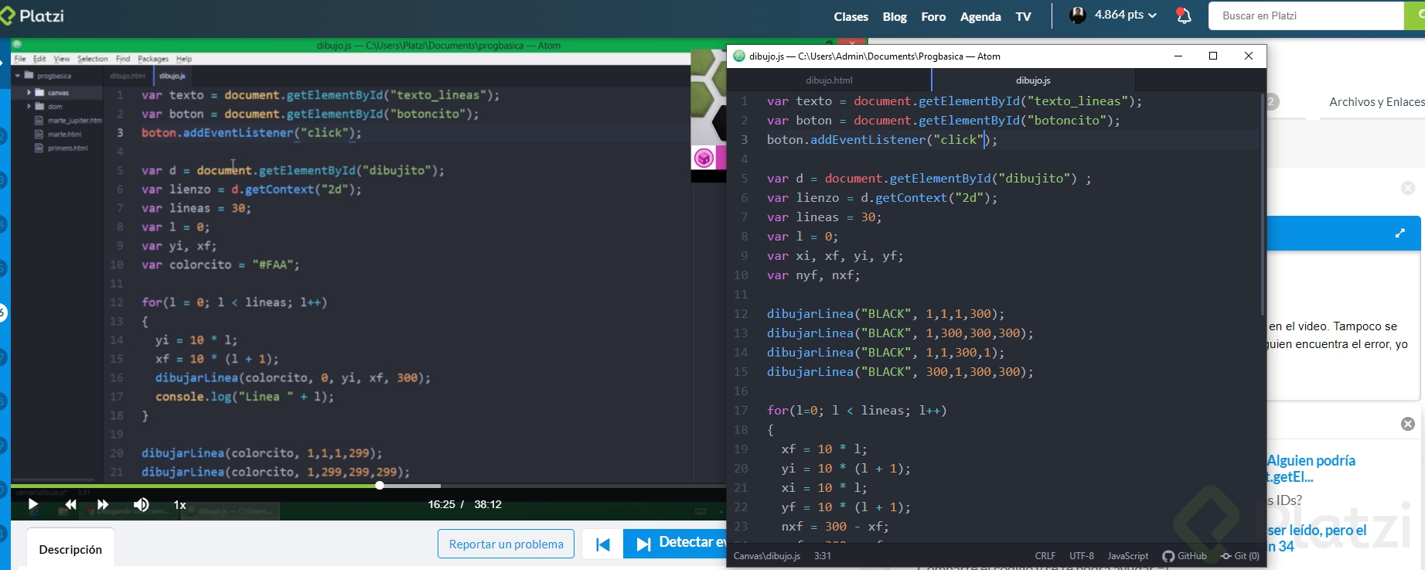Open Edit menu in video's Atom
The height and width of the screenshot is (570, 1425).
(39, 59)
